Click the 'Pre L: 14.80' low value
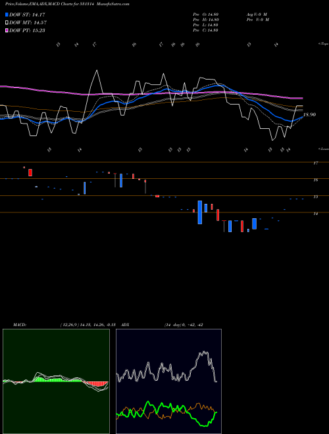Viewport: 329px width, 434px height. pos(206,25)
